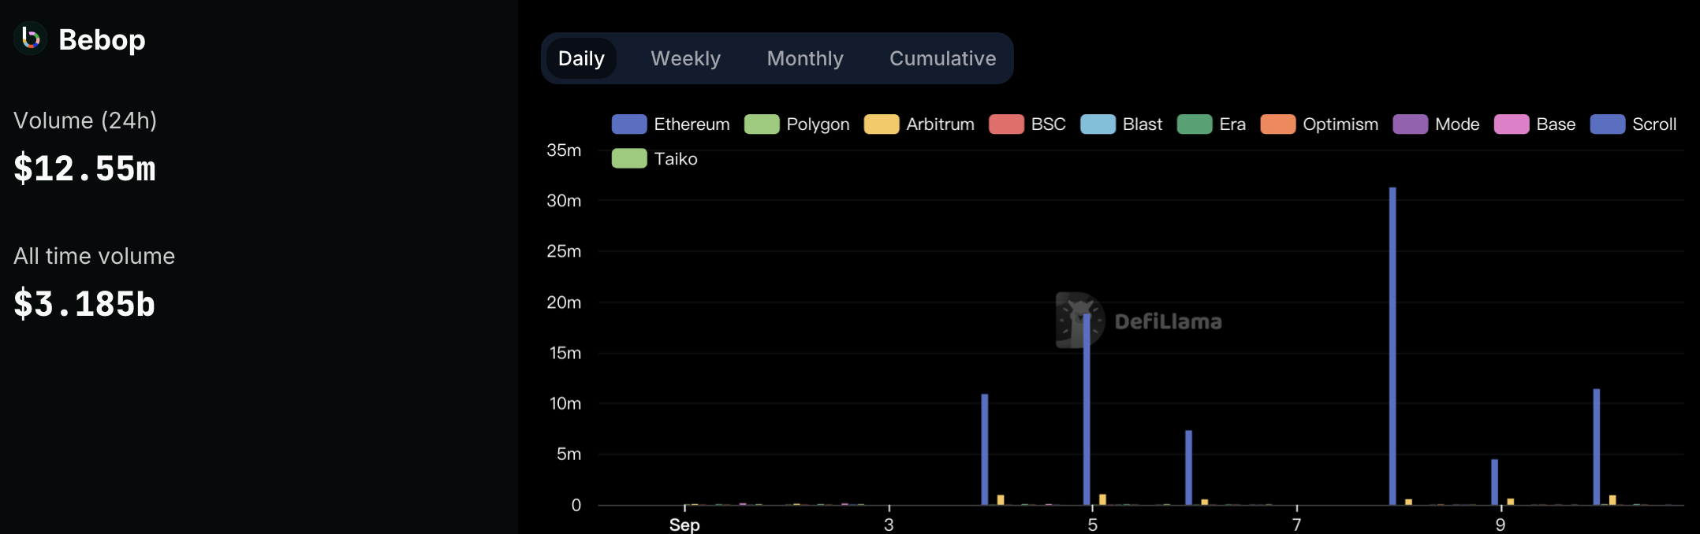
Task: Switch to the Daily tab
Action: 581,58
